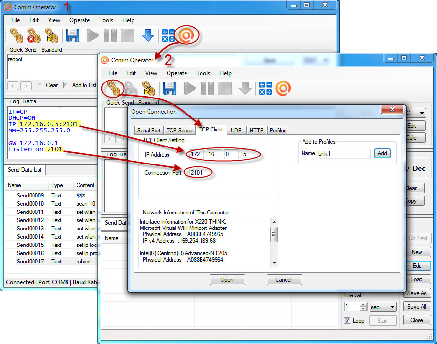Click the play icon in window 1 toolbar
The width and height of the screenshot is (437, 344).
[x=92, y=35]
